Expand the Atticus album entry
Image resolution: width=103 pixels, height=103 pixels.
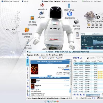pos(50,81)
